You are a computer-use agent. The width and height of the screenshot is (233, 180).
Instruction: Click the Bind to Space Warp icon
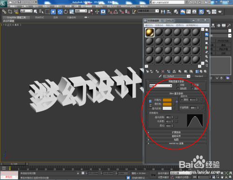pos(16,12)
